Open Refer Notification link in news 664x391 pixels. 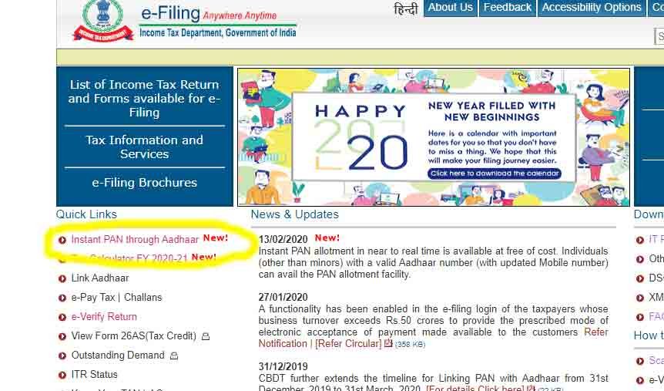(433, 338)
